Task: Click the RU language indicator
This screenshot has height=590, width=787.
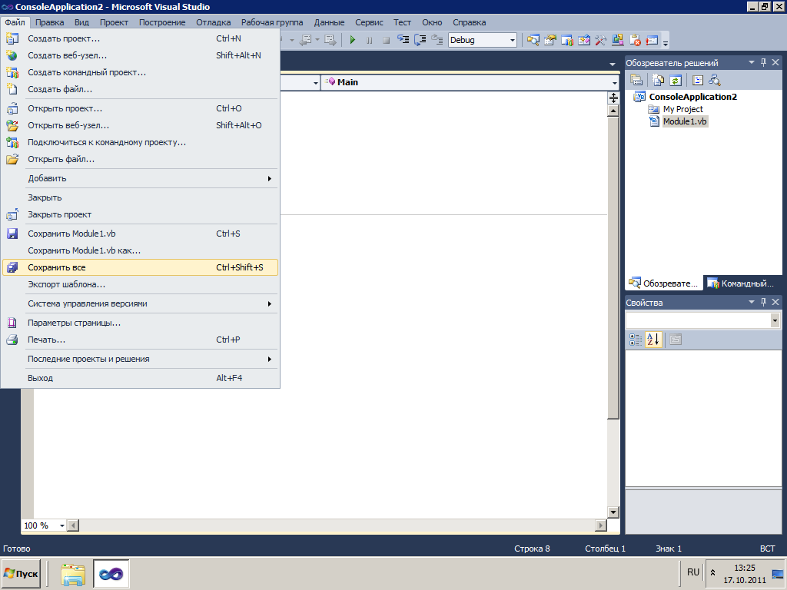Action: click(693, 572)
